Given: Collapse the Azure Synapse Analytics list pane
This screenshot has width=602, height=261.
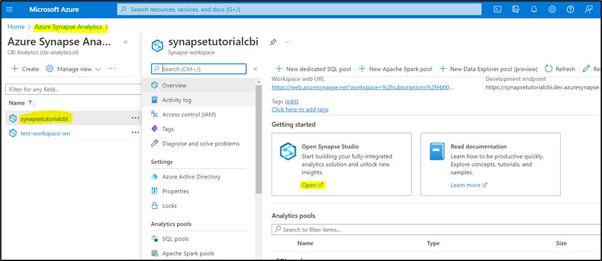Looking at the screenshot, I should click(x=126, y=42).
